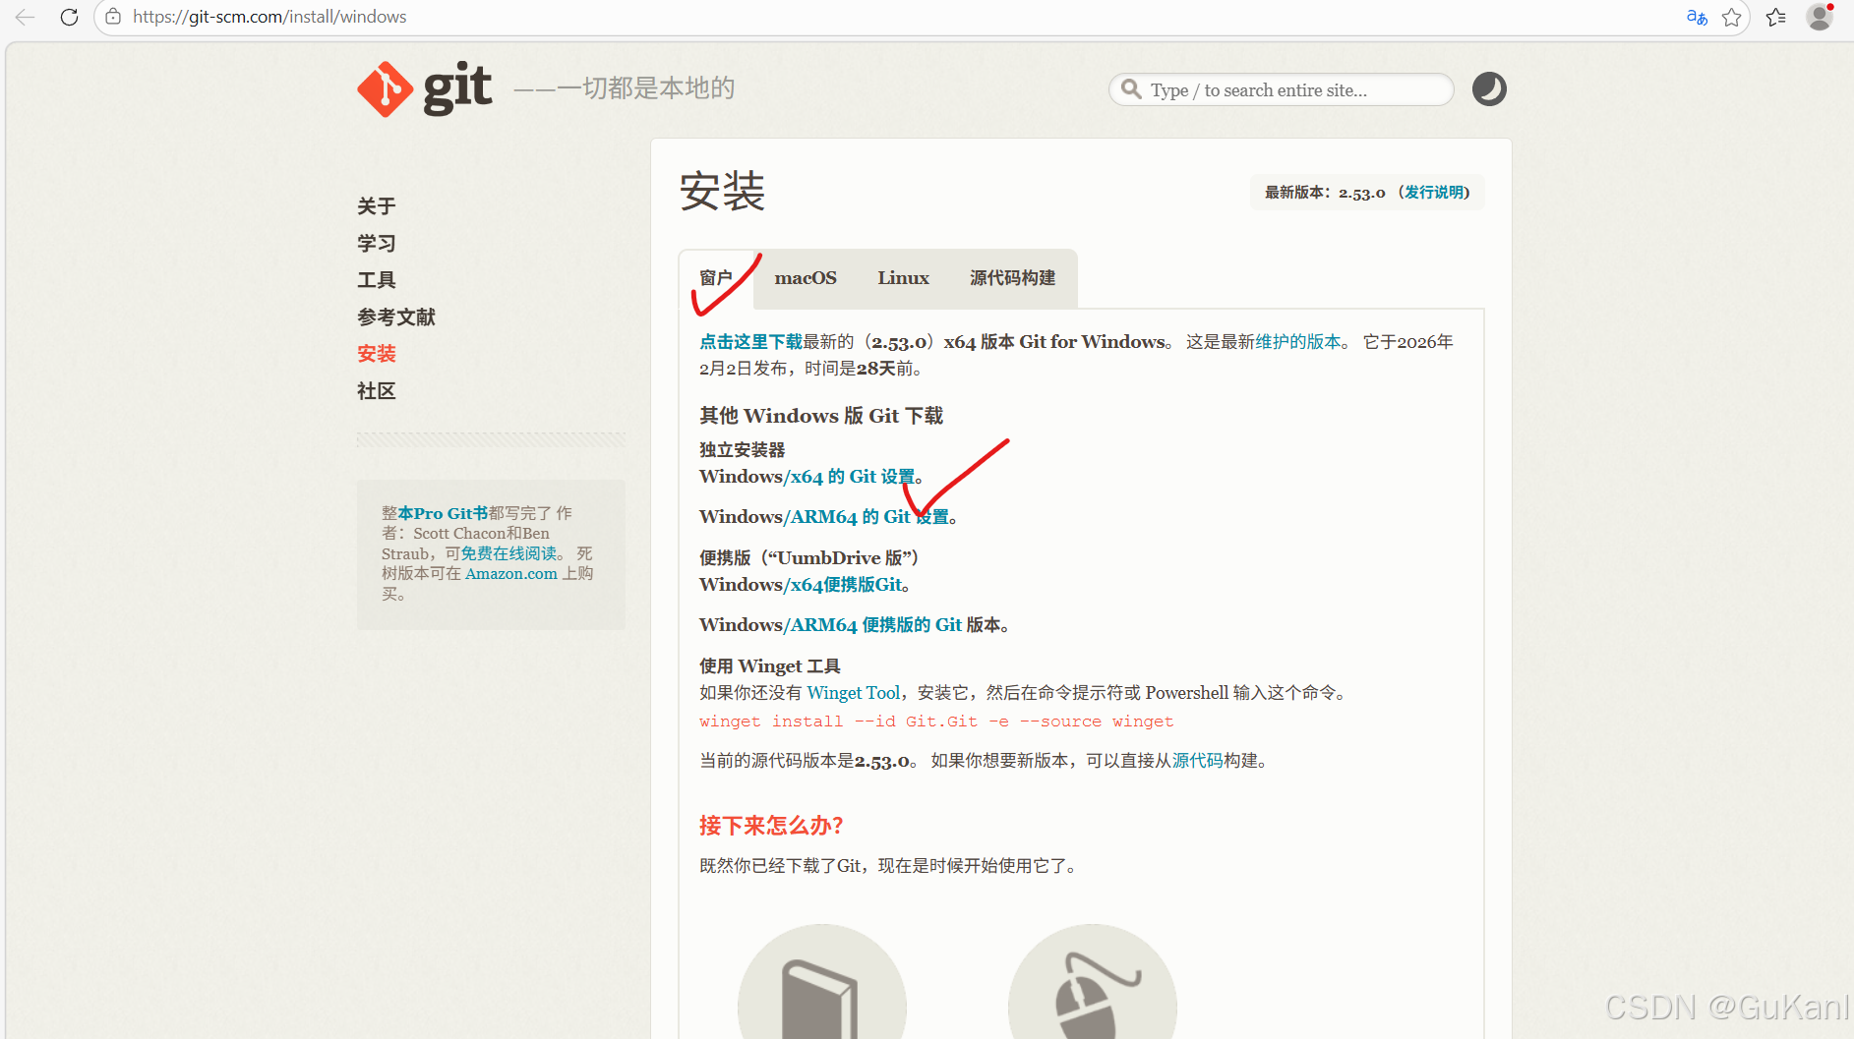Open site info lock icon in address bar
1854x1039 pixels.
pyautogui.click(x=113, y=17)
